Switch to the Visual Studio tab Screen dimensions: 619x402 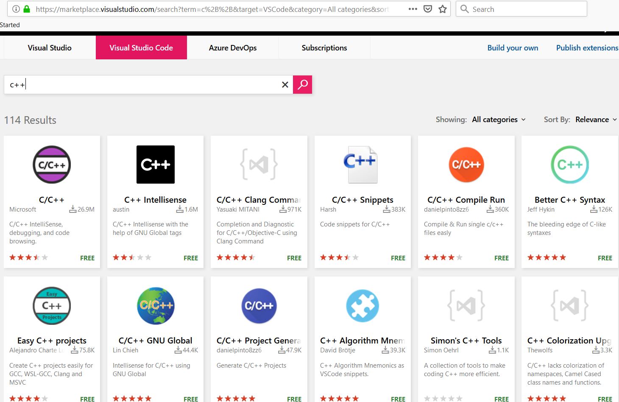tap(50, 47)
